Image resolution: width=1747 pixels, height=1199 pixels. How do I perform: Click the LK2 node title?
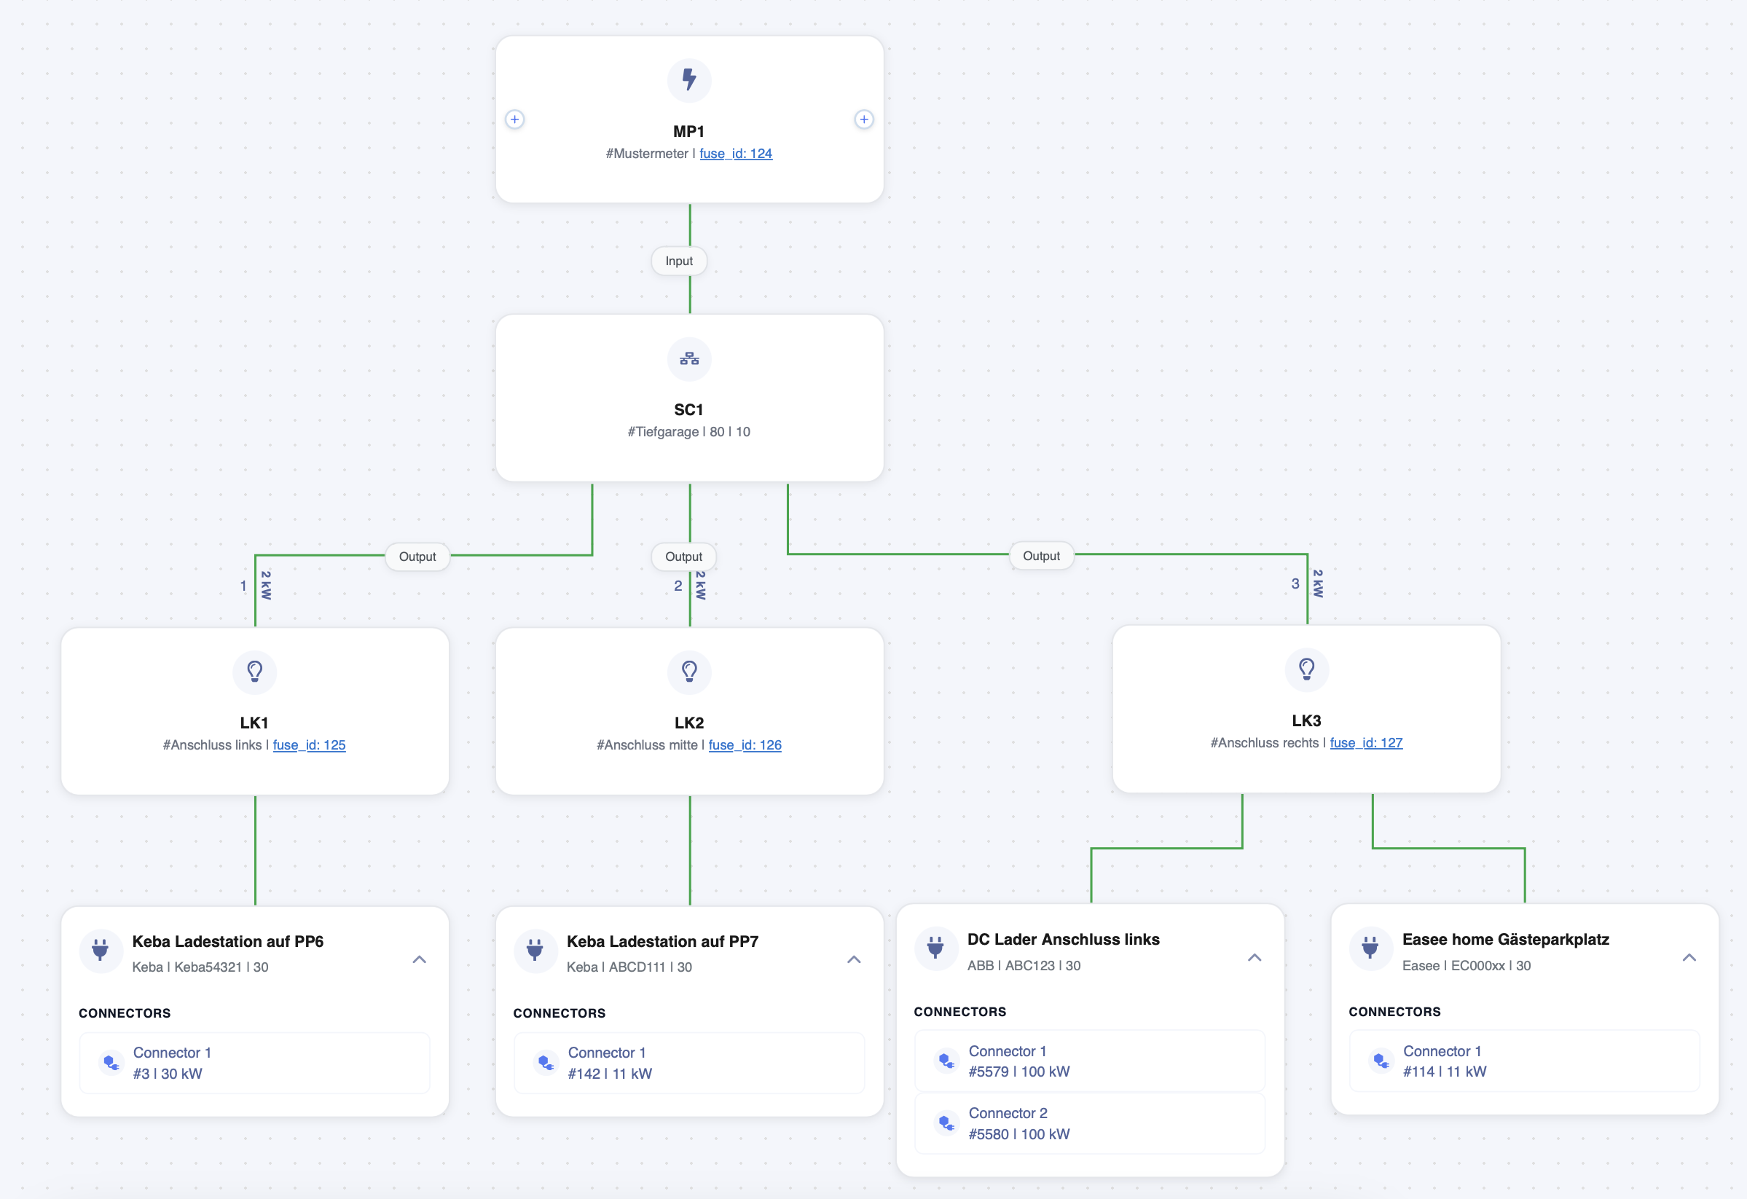(x=688, y=723)
